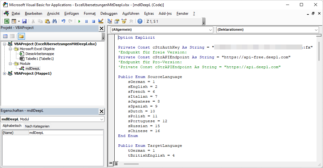Open the (Allgemein) object dropdown

coord(211,30)
